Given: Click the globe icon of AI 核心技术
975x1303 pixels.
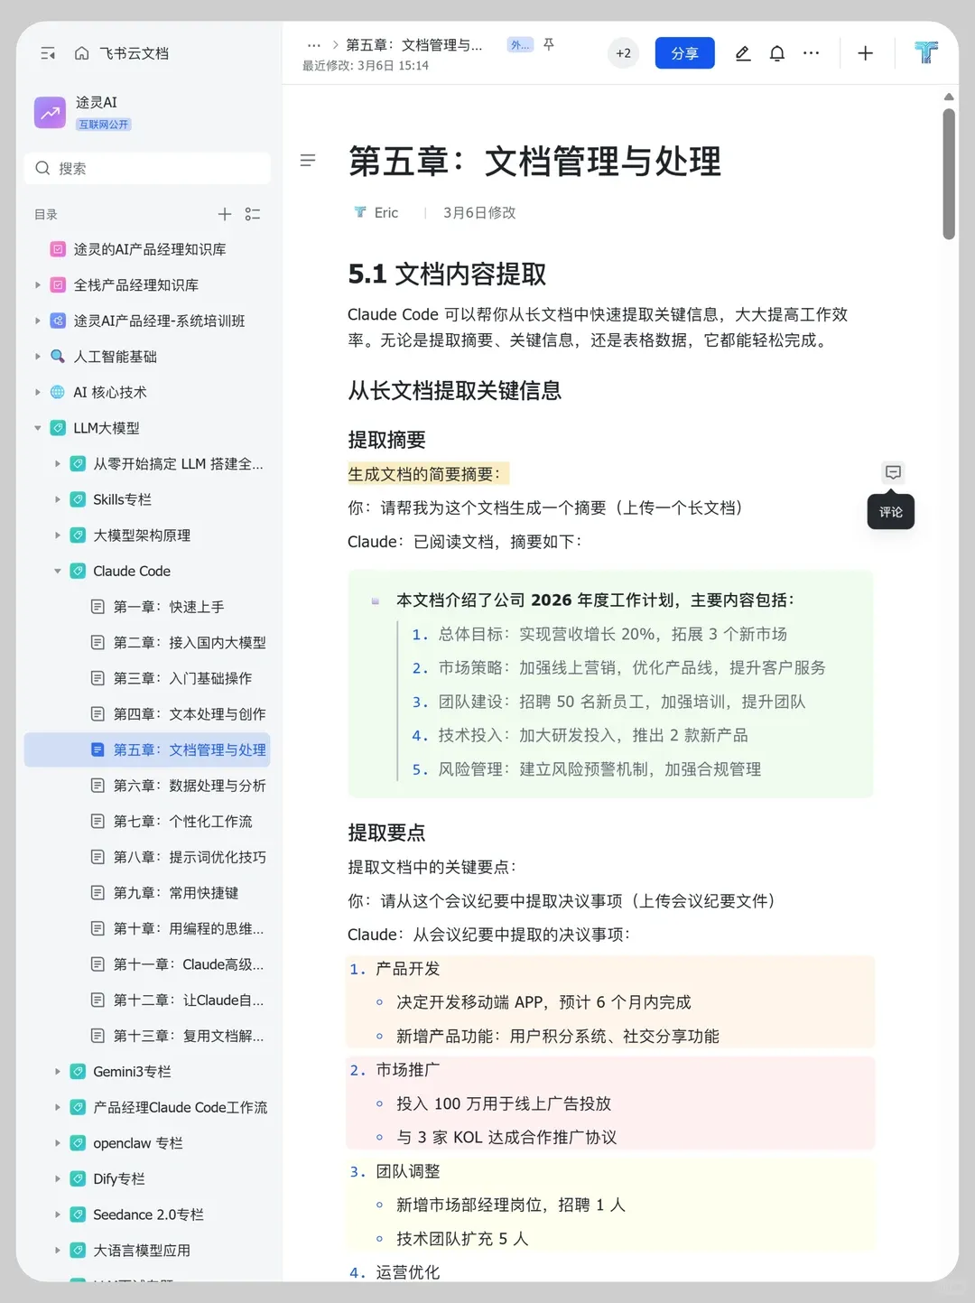Looking at the screenshot, I should pyautogui.click(x=58, y=392).
